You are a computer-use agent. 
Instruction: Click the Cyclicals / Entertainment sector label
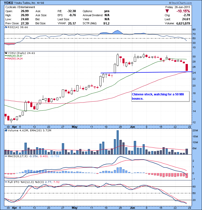pyautogui.click(x=20, y=7)
